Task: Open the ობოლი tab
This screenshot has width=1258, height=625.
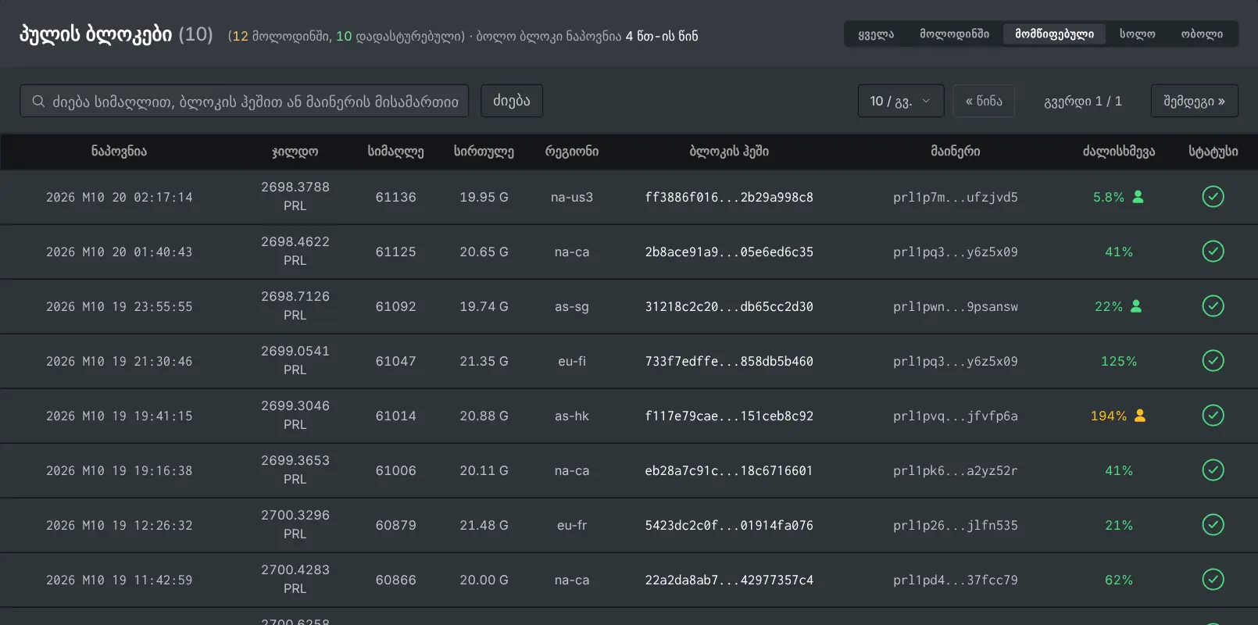Action: (x=1202, y=34)
